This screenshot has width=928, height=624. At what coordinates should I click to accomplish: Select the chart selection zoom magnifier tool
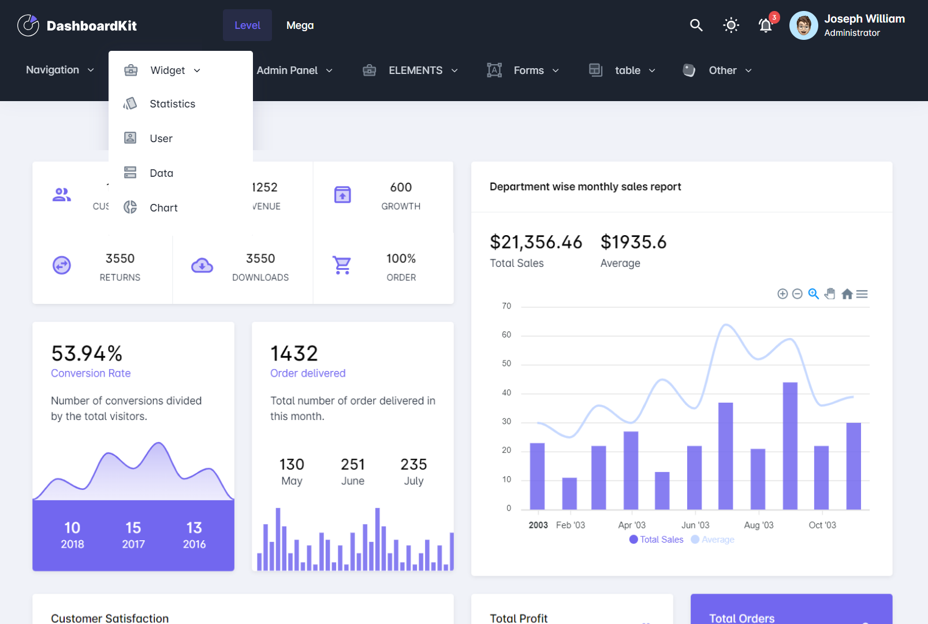pos(814,294)
